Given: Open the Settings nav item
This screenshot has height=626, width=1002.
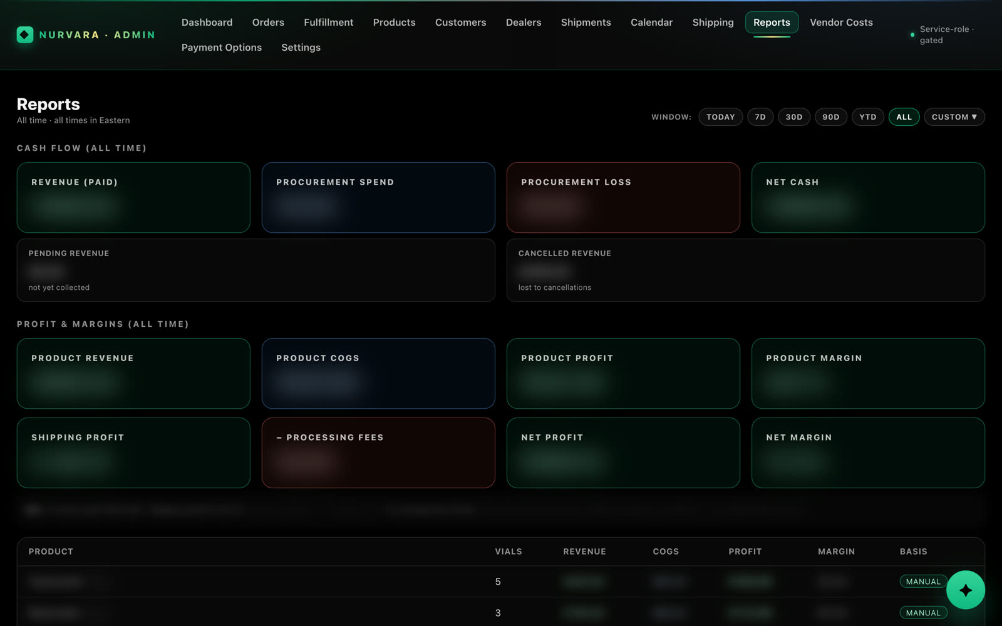Looking at the screenshot, I should pyautogui.click(x=301, y=48).
